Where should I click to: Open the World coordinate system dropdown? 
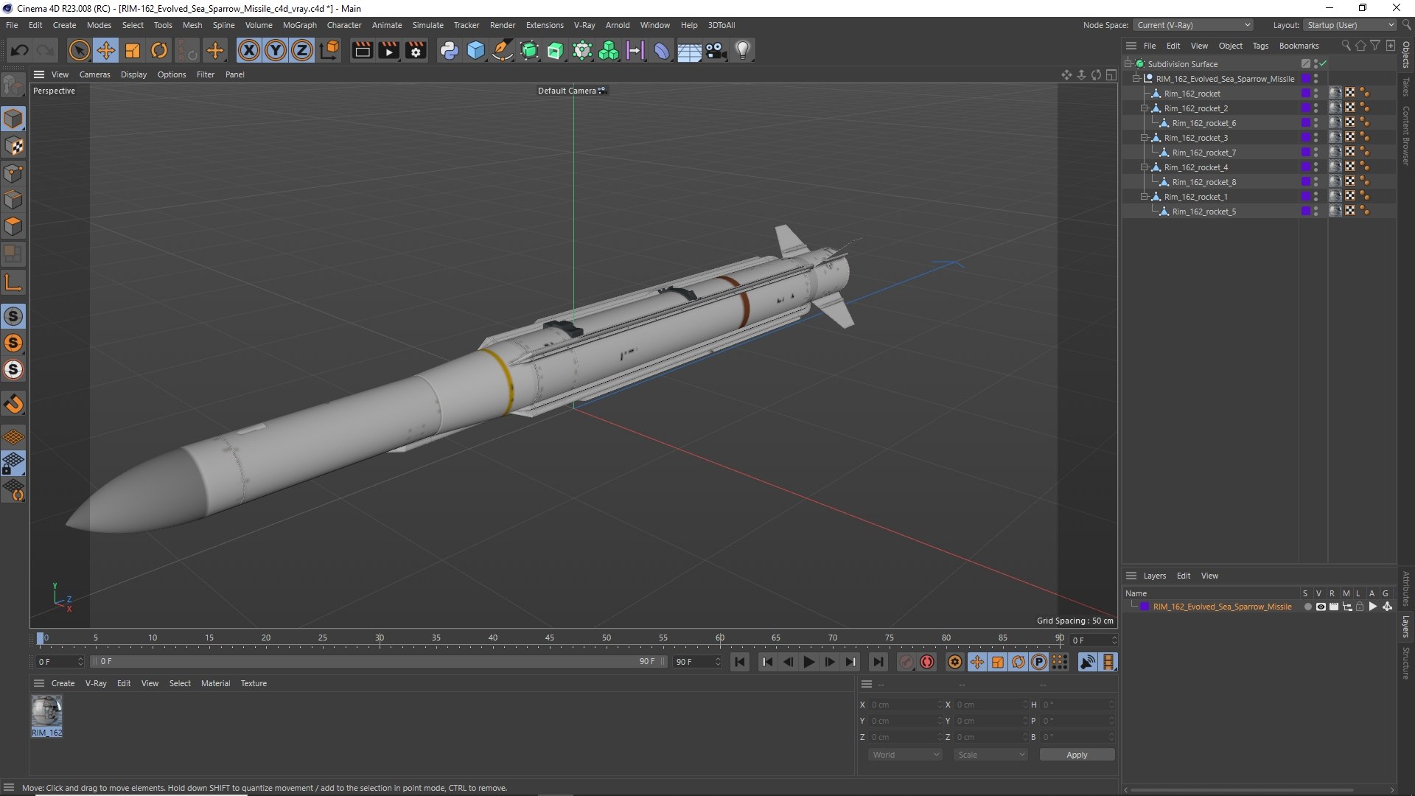905,755
